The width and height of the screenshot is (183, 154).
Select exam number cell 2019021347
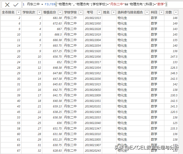click(x=93, y=128)
